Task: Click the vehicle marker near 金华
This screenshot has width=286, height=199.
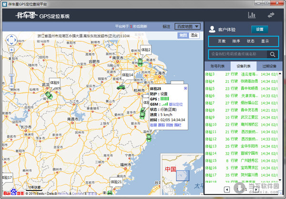Action: (x=142, y=114)
